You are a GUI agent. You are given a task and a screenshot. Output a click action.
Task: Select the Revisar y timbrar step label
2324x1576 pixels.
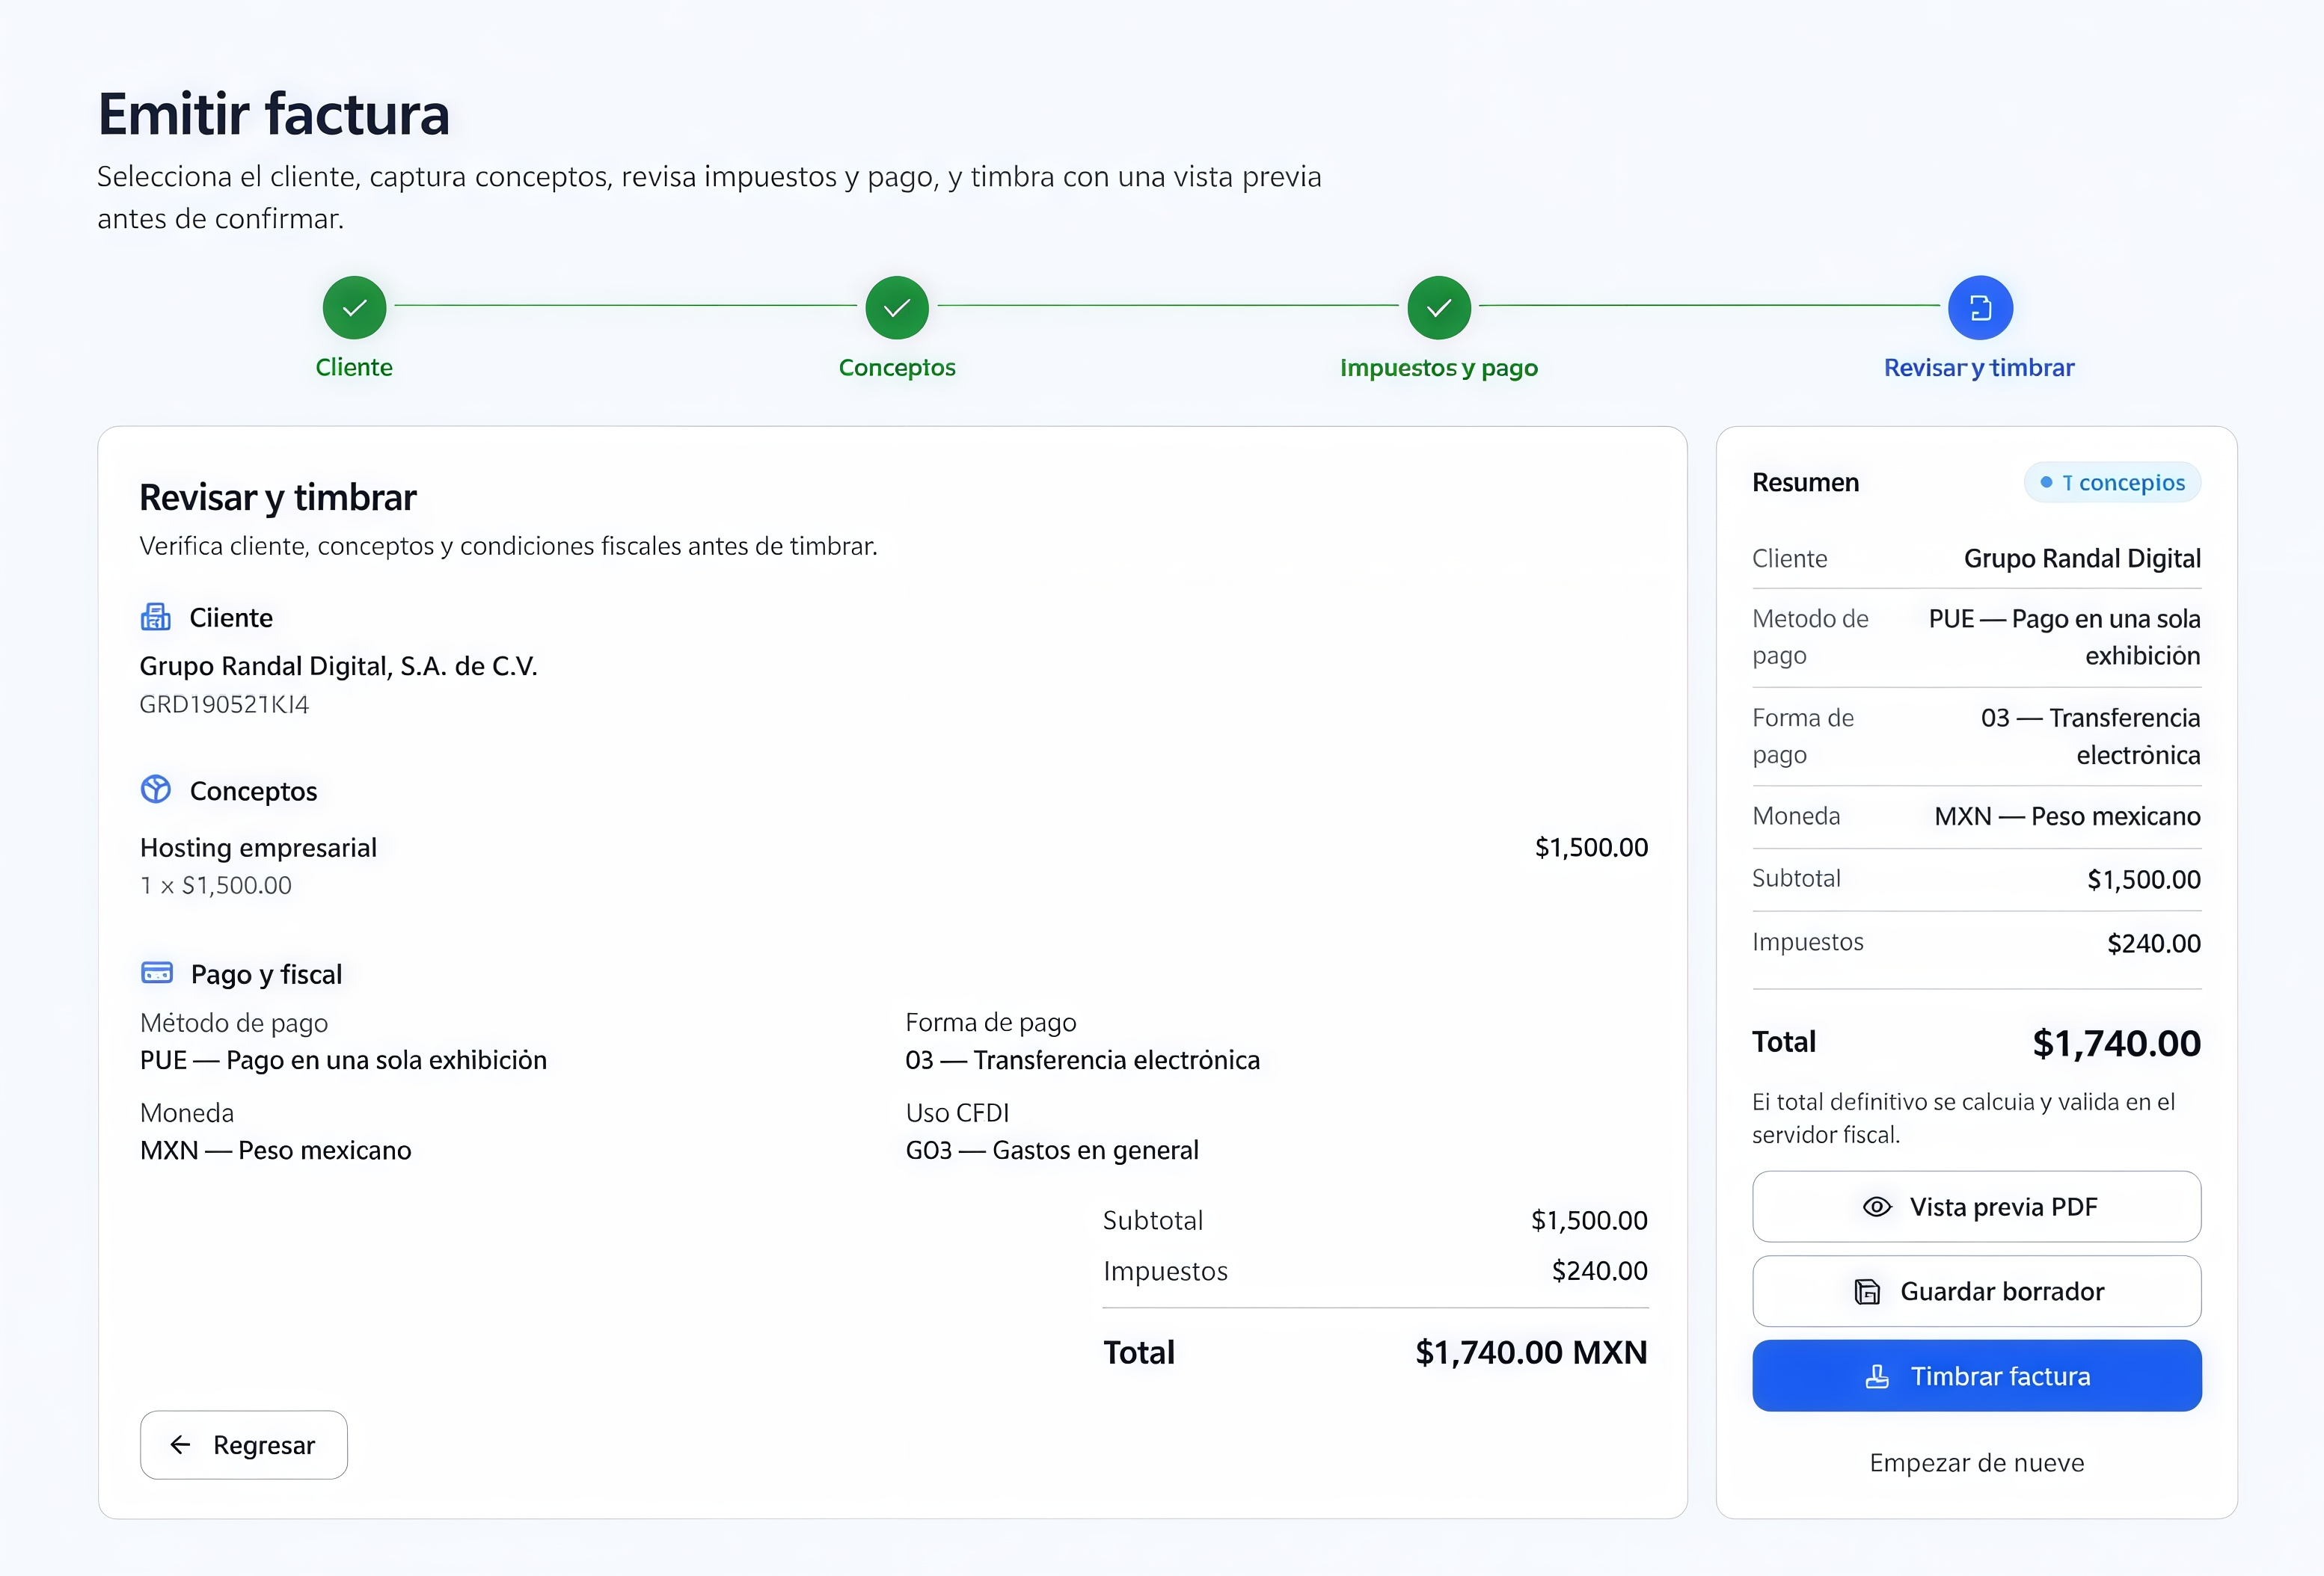point(1979,367)
